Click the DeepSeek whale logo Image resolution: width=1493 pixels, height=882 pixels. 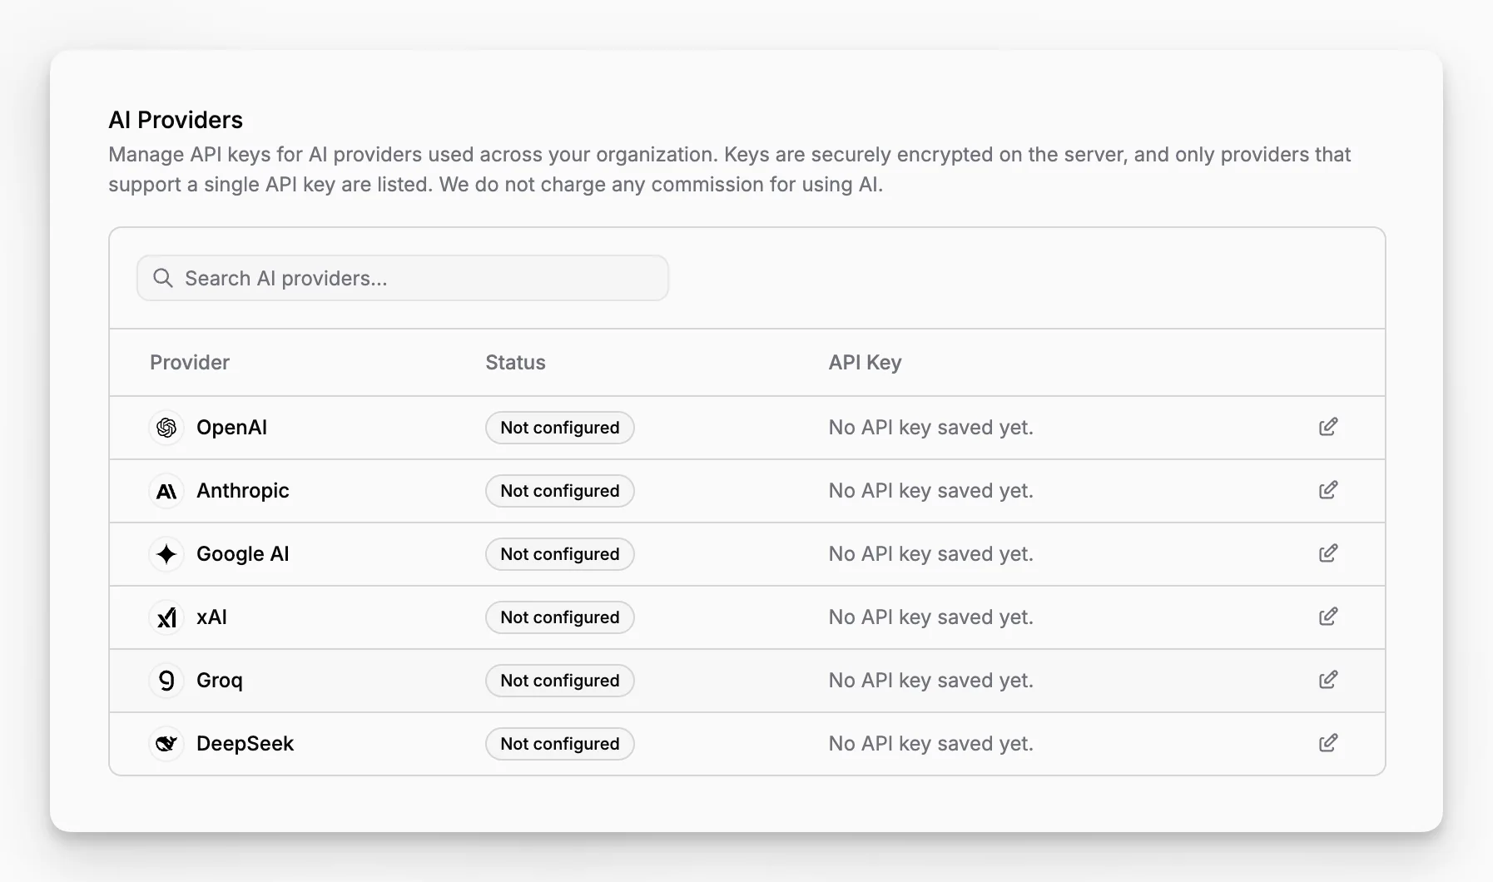[166, 744]
